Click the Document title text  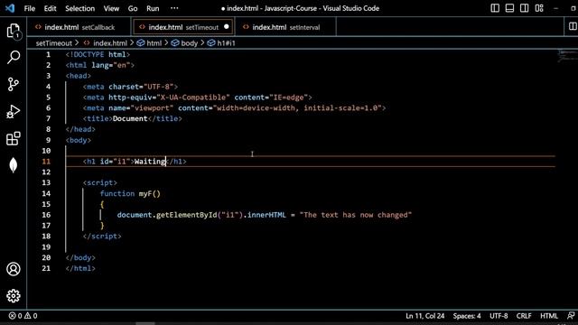point(130,118)
